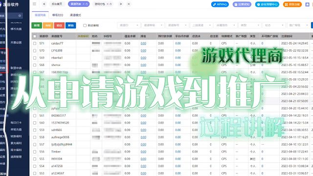Screen dimensions: 313x176
Task: Click the double left arrow tab scroller
Action: 44,4
